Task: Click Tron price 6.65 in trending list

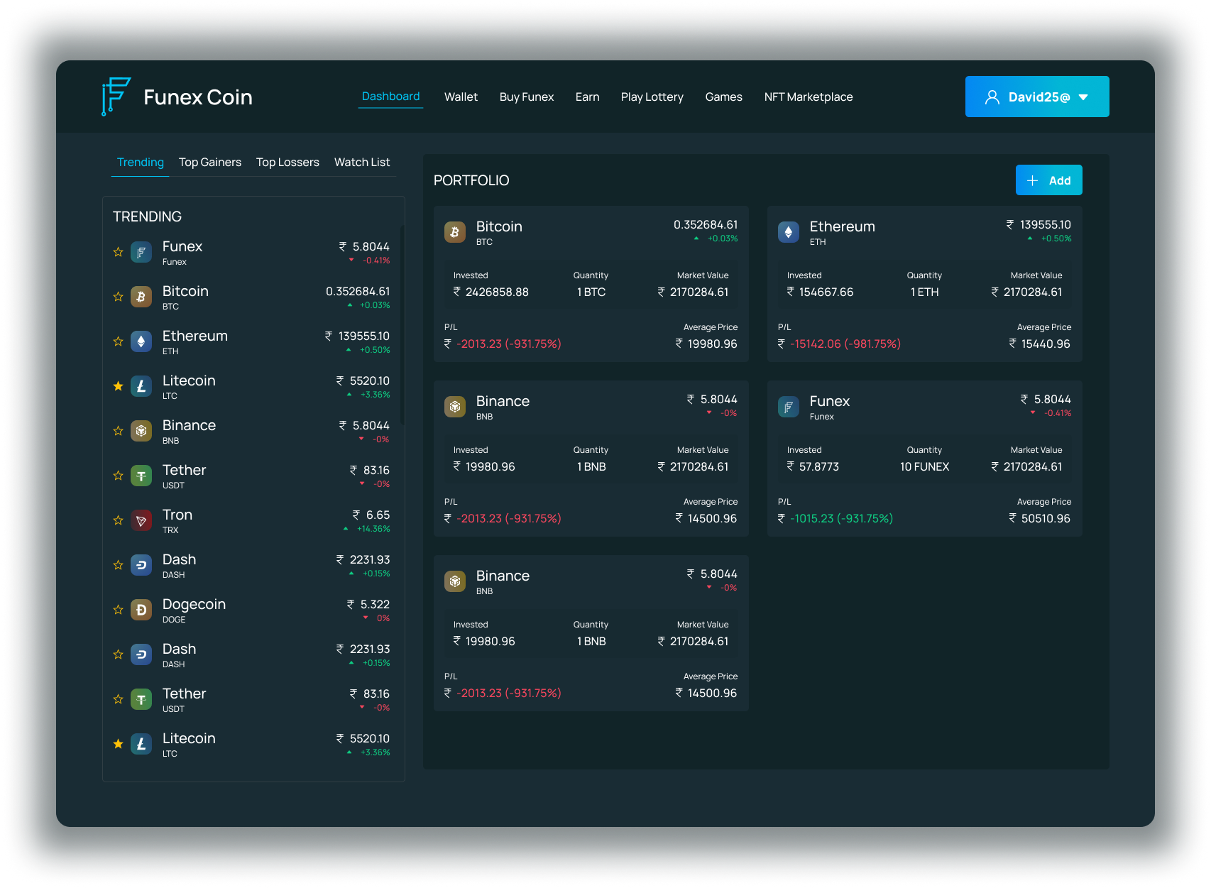Action: pos(371,515)
